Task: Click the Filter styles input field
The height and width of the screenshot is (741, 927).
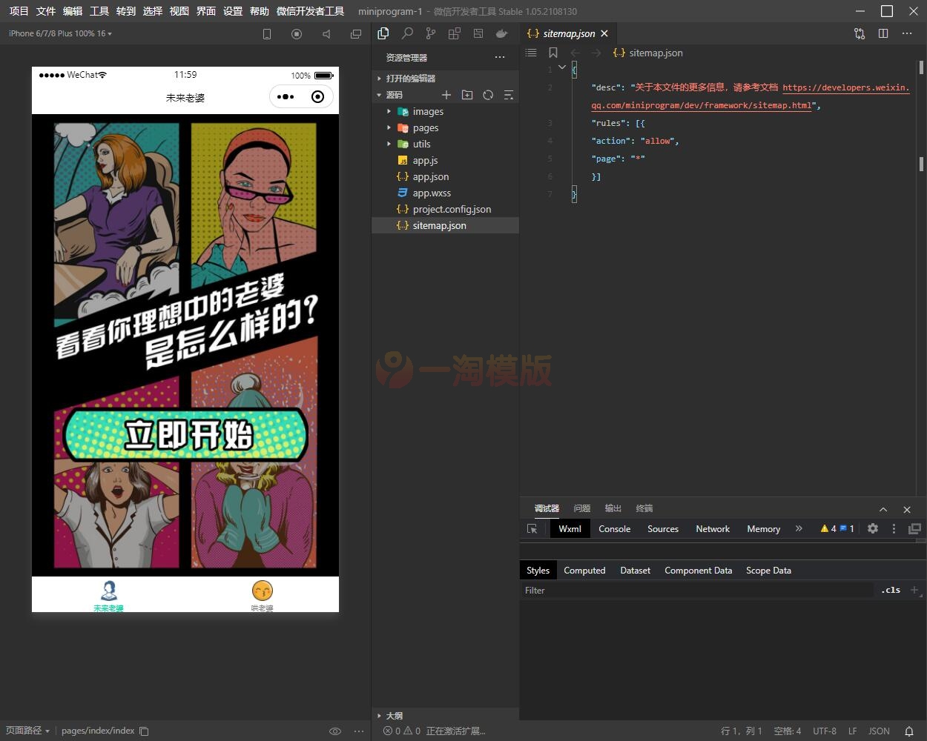Action: (x=697, y=591)
